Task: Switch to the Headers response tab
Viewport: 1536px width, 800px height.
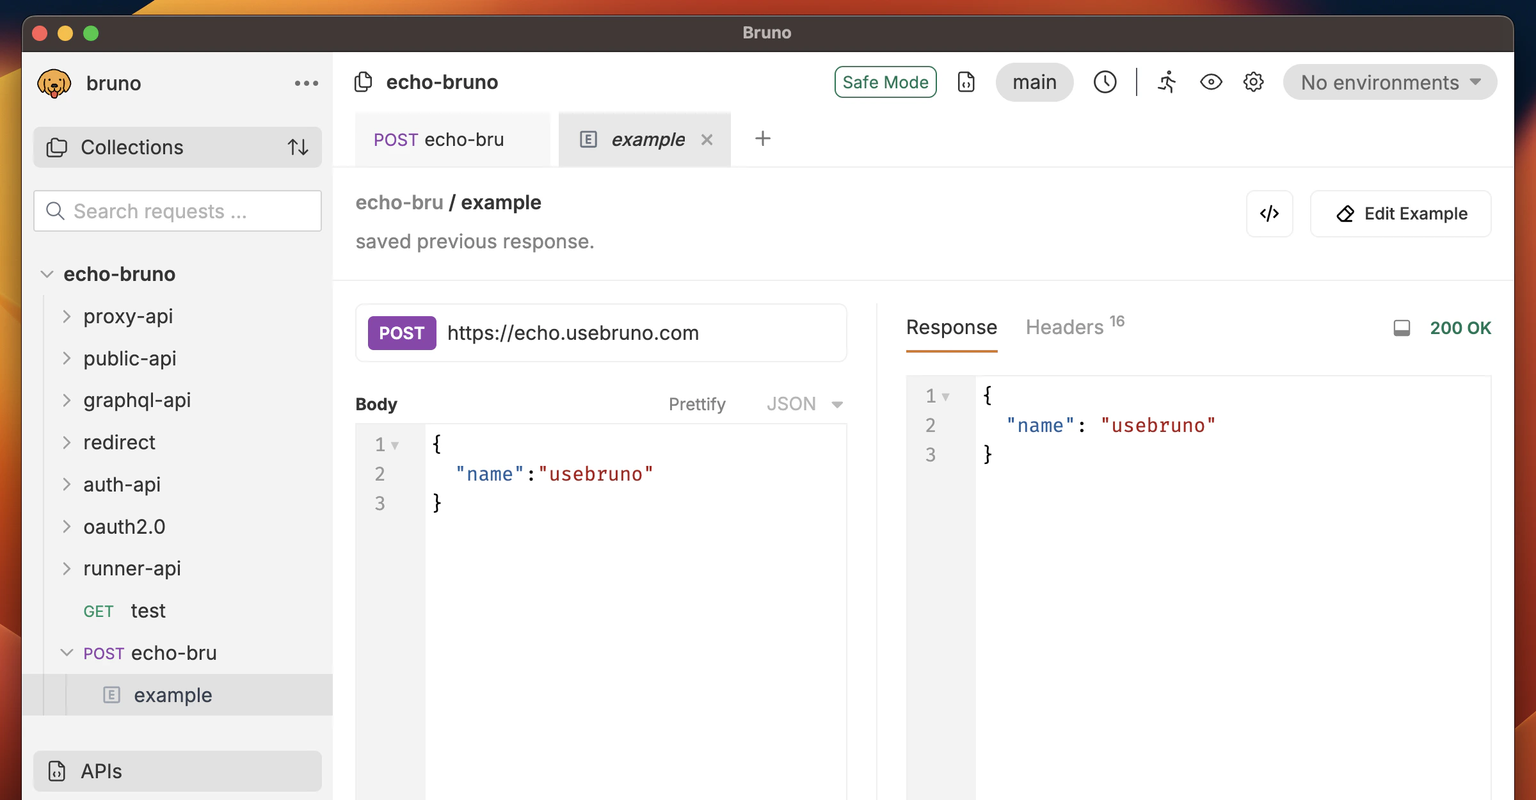Action: pos(1065,327)
